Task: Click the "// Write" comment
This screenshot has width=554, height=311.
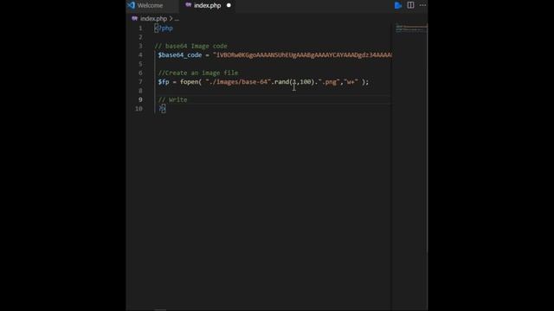Action: pos(173,100)
